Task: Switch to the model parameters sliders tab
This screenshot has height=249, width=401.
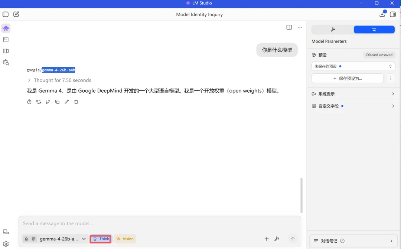Action: pyautogui.click(x=374, y=30)
